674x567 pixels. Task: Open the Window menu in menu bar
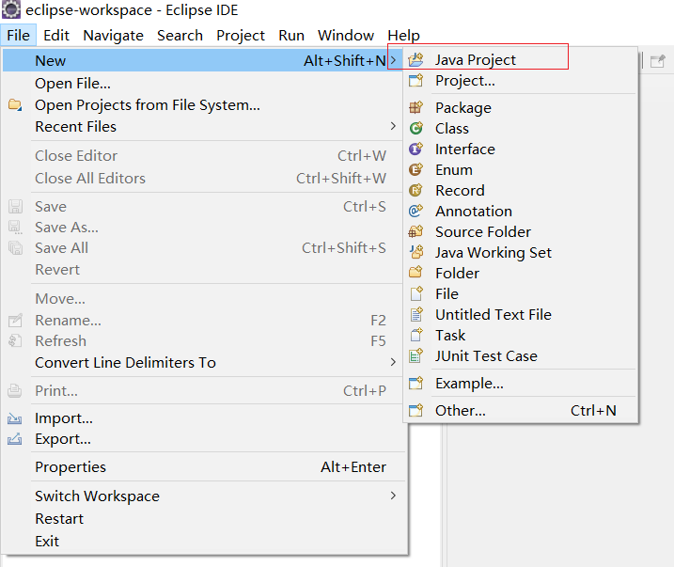point(345,35)
